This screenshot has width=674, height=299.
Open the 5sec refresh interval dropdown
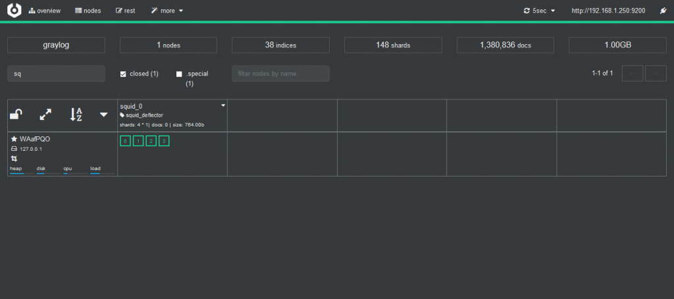coord(540,11)
